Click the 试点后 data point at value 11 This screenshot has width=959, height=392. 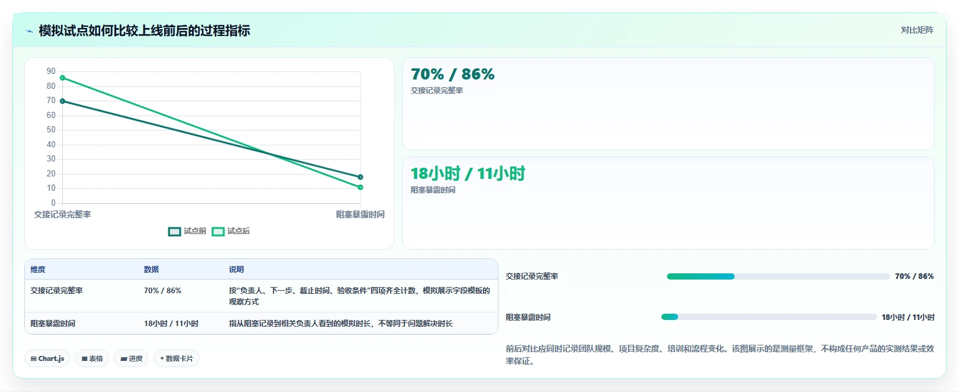360,187
